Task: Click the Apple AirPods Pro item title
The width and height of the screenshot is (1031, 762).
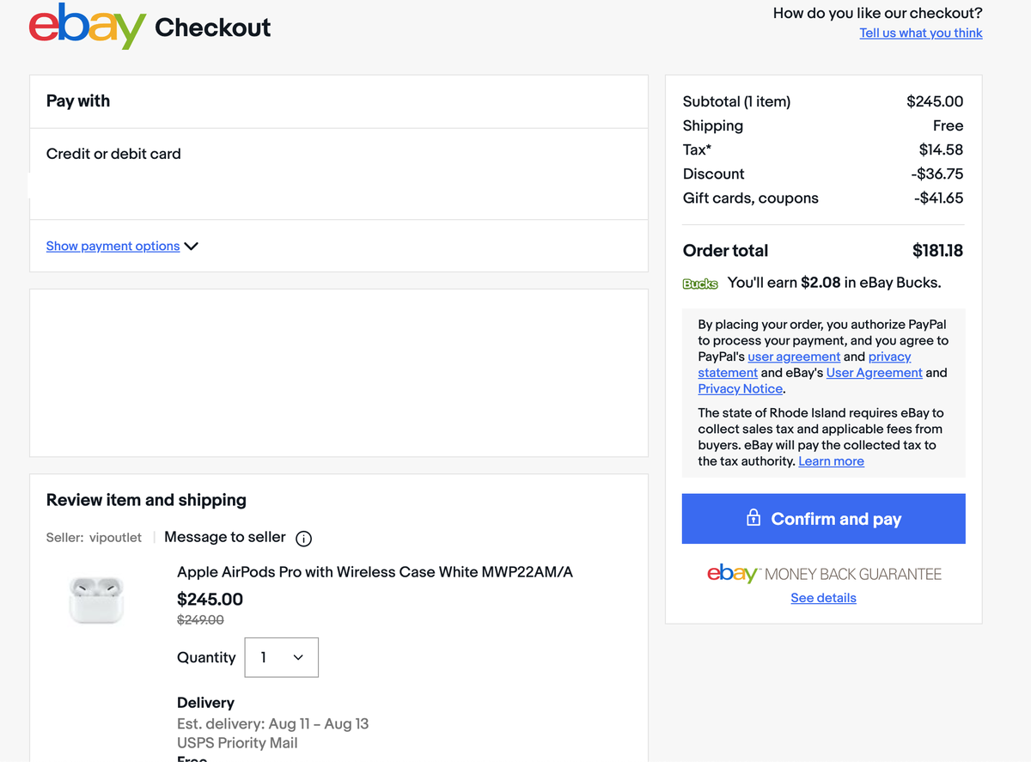Action: [x=375, y=572]
